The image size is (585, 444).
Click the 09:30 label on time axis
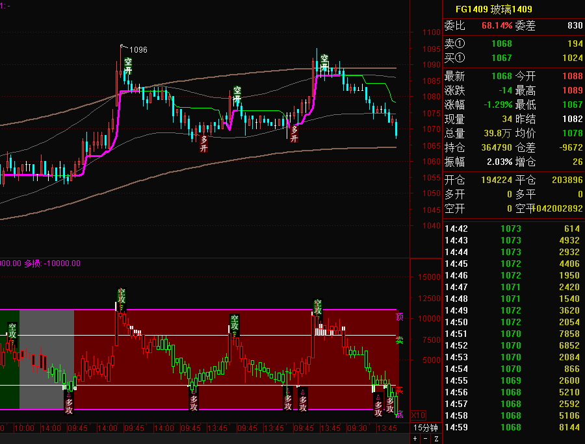click(x=357, y=428)
